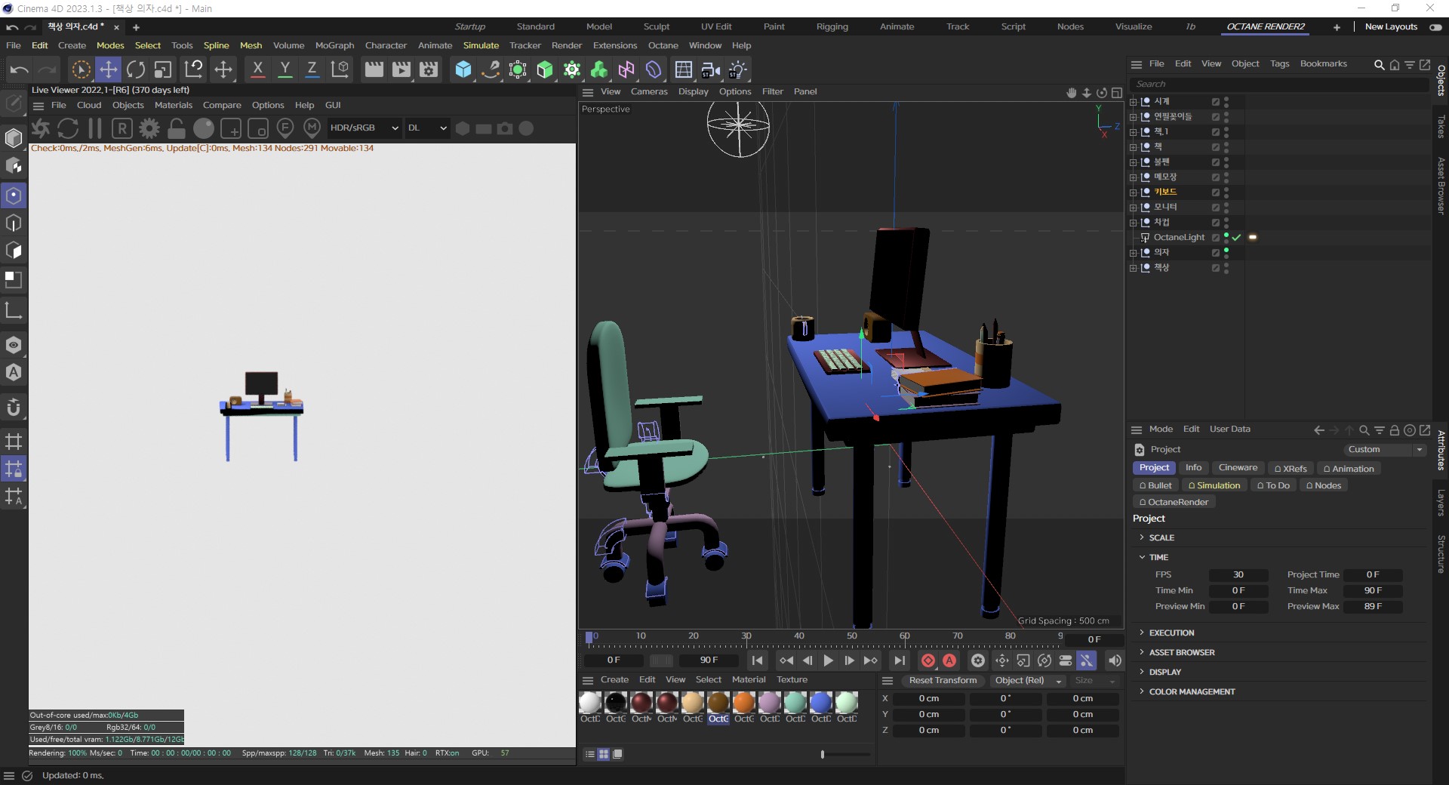Image resolution: width=1449 pixels, height=785 pixels.
Task: Select the Move tool in top toolbar
Action: click(109, 69)
